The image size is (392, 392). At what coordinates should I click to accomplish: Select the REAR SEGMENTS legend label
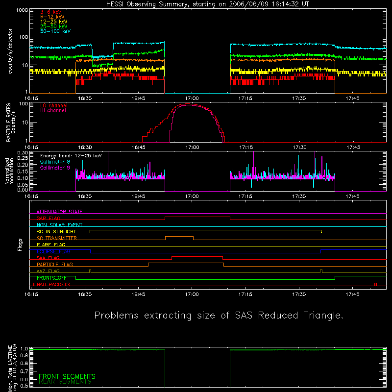coord(65,382)
